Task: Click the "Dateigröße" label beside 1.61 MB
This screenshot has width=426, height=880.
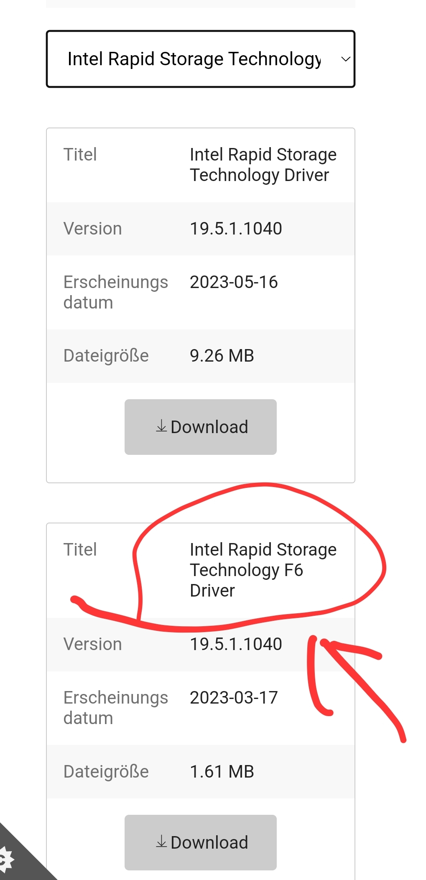Action: (x=106, y=772)
